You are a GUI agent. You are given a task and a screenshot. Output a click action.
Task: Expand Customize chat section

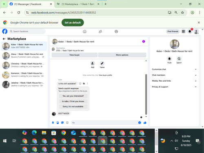tap(174, 69)
